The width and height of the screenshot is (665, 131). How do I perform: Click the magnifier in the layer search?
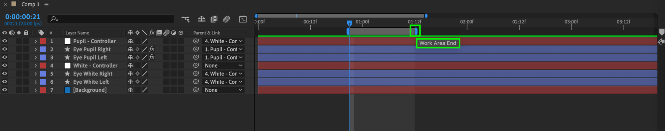pos(54,19)
